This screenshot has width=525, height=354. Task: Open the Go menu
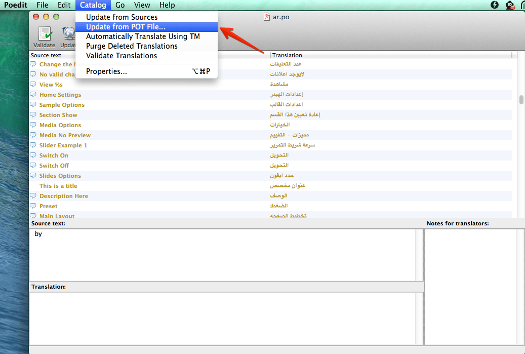[x=120, y=5]
